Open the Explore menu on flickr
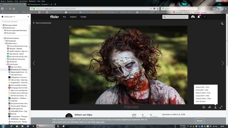The height and width of the screenshot is (128, 228). pyautogui.click(x=73, y=17)
